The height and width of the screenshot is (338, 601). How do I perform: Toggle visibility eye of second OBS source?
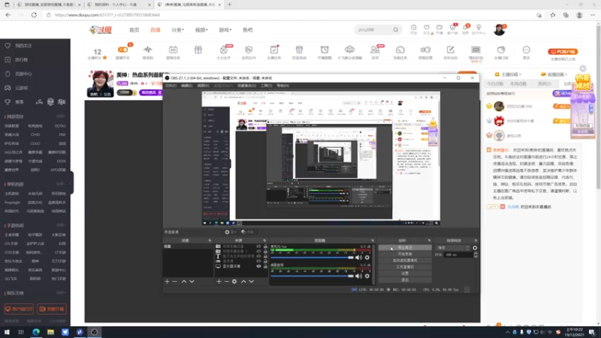click(258, 252)
